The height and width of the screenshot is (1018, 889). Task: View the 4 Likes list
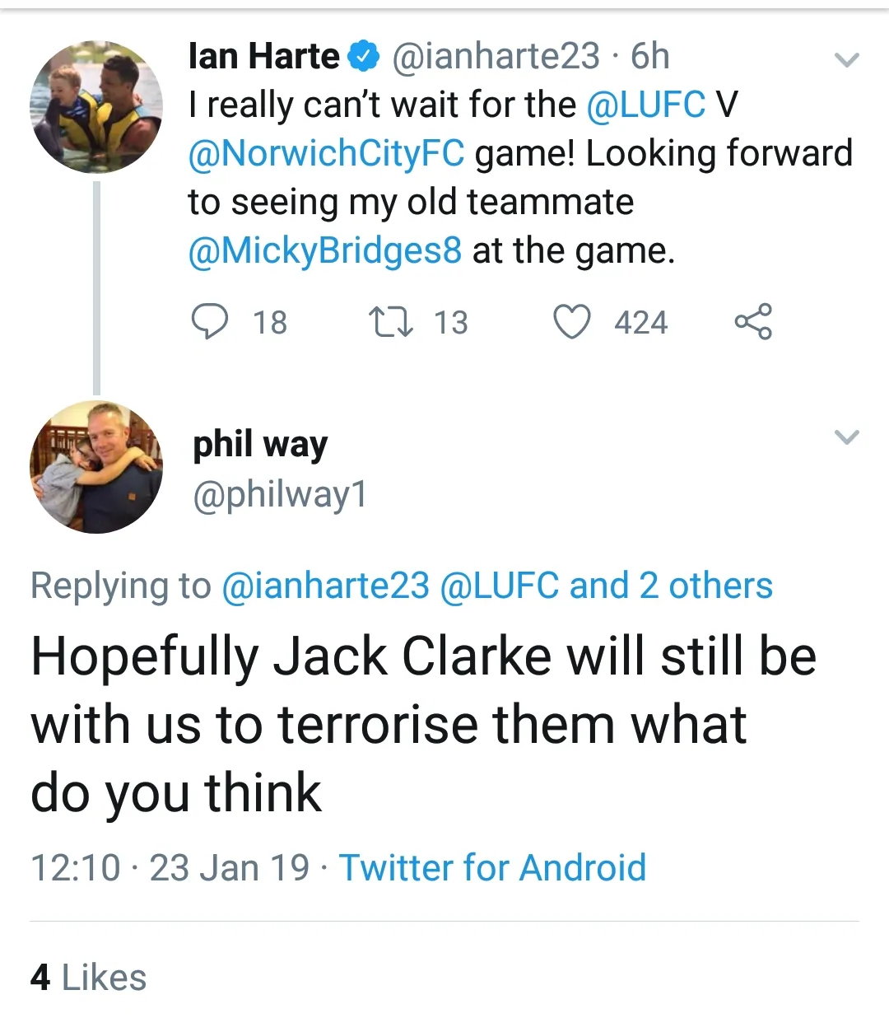(88, 978)
